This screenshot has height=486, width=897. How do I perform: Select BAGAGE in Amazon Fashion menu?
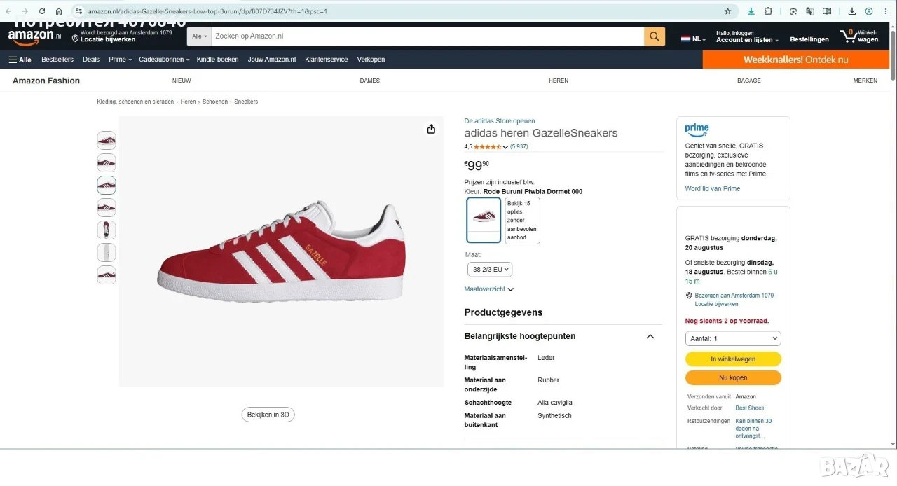[748, 81]
